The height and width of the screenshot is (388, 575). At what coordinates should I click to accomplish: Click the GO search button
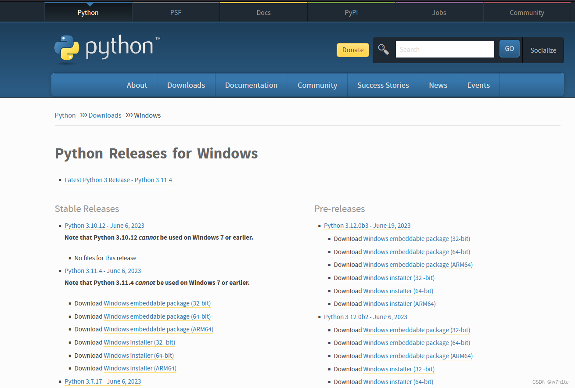point(510,49)
